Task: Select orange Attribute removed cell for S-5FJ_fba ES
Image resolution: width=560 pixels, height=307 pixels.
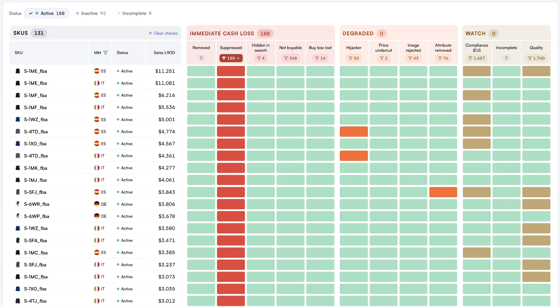Action: click(x=443, y=192)
